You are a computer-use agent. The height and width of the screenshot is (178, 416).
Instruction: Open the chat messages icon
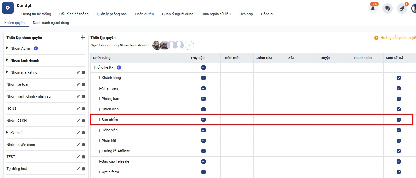click(x=387, y=9)
